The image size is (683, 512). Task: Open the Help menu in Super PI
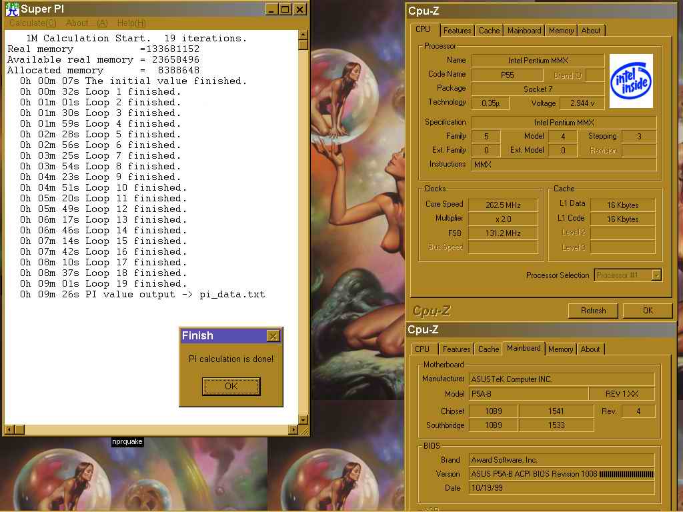pos(131,23)
